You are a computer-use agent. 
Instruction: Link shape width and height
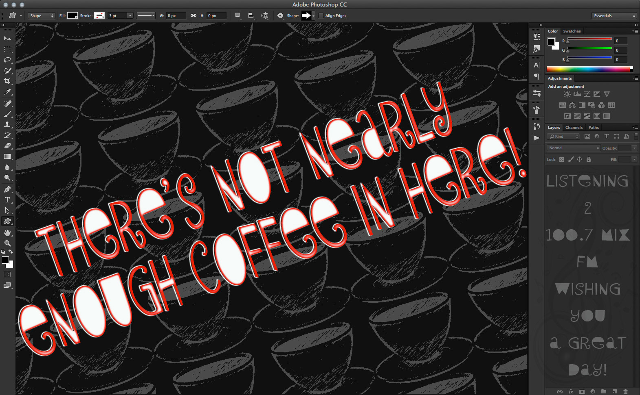pyautogui.click(x=194, y=16)
